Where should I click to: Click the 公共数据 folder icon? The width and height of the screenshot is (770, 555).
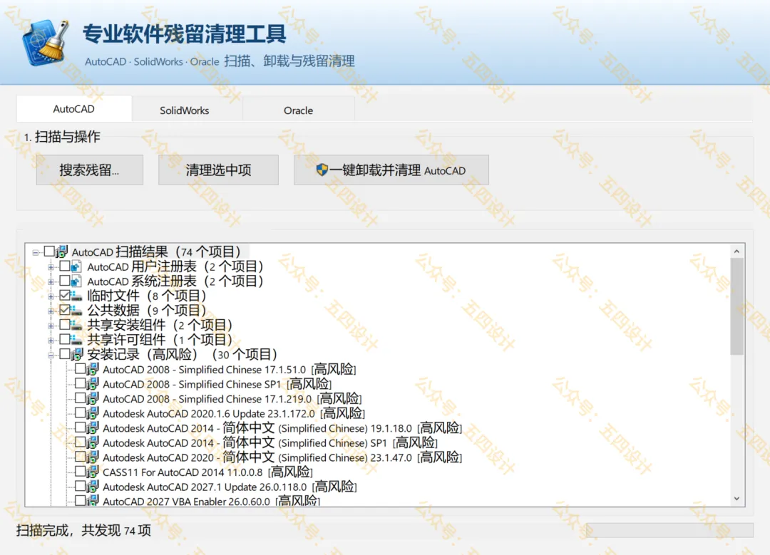tap(76, 311)
